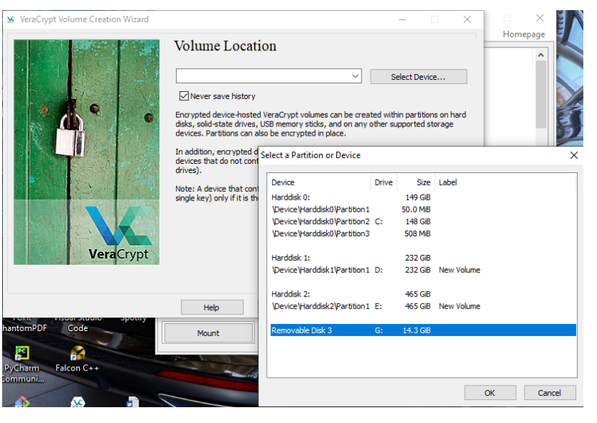Select Removable Disk 3 G: row
The height and width of the screenshot is (423, 597).
[423, 330]
